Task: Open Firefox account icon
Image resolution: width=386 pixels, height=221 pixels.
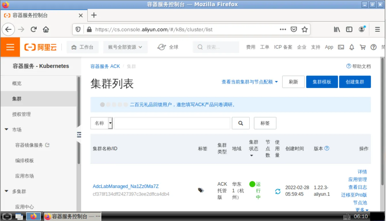Action: tap(362, 29)
